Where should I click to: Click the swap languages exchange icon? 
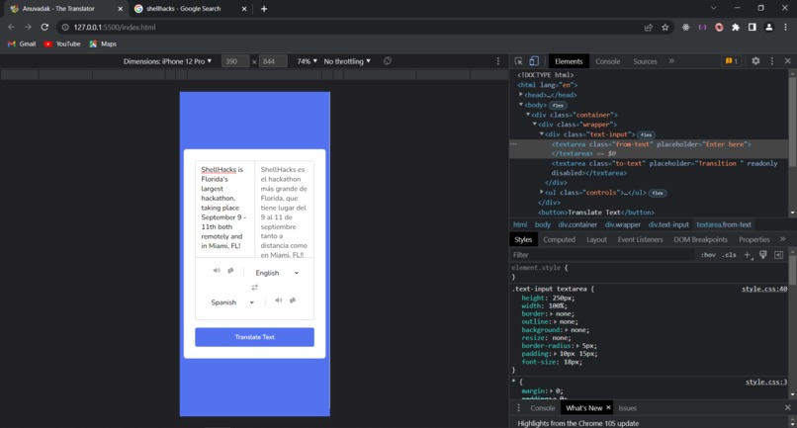click(x=255, y=288)
